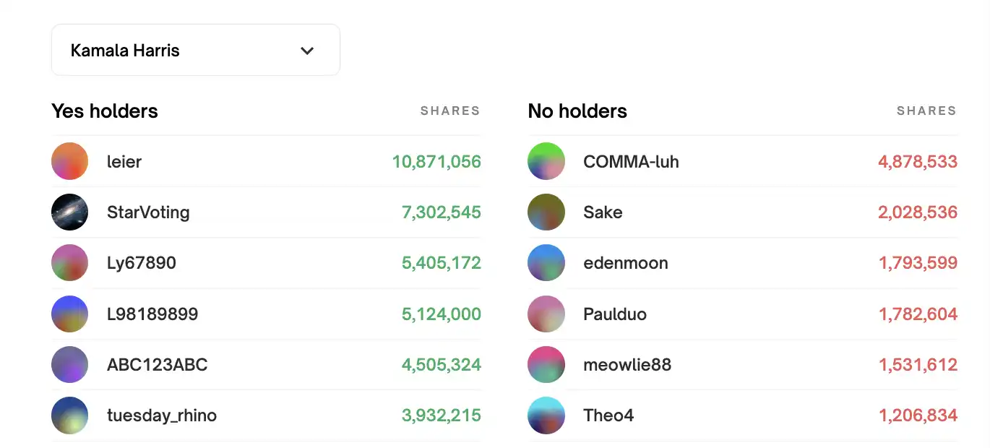Open StarVoting's profile link
The width and height of the screenshot is (990, 448).
[148, 212]
